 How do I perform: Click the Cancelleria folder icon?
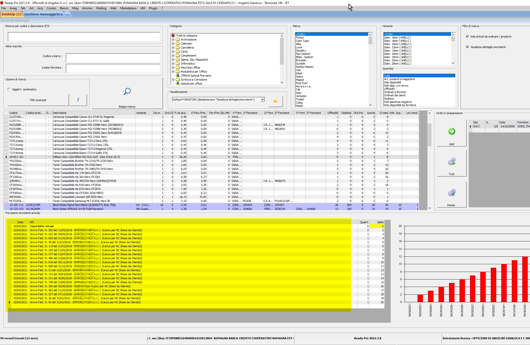(178, 48)
